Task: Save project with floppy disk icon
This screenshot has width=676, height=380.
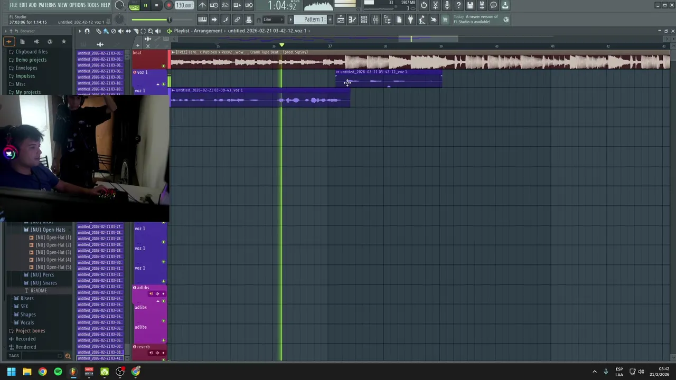Action: pyautogui.click(x=470, y=5)
